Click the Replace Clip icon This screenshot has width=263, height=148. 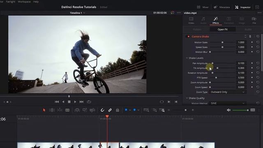(x=92, y=110)
